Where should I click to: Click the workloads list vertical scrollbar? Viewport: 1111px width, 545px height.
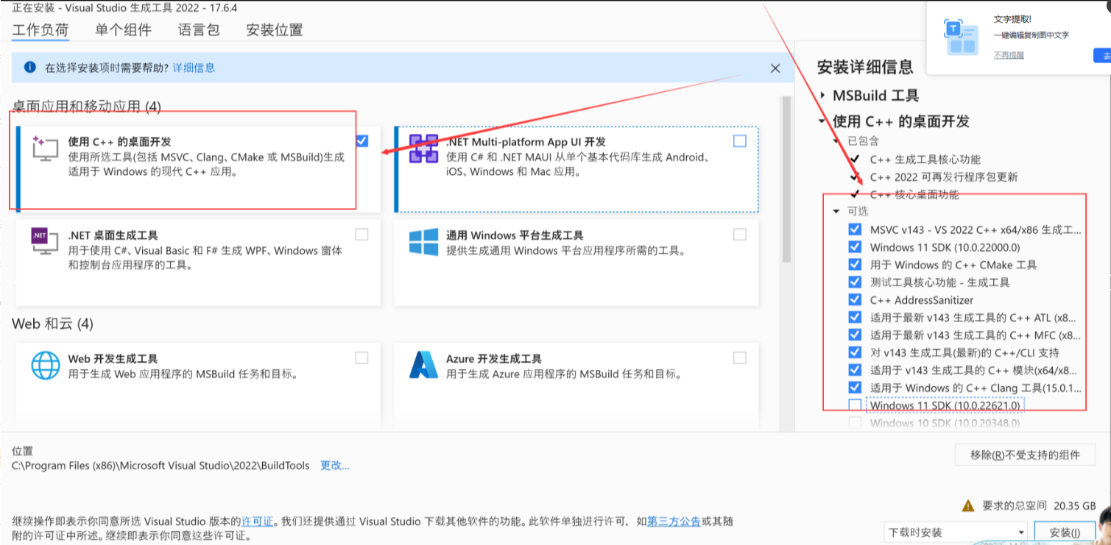coord(786,179)
